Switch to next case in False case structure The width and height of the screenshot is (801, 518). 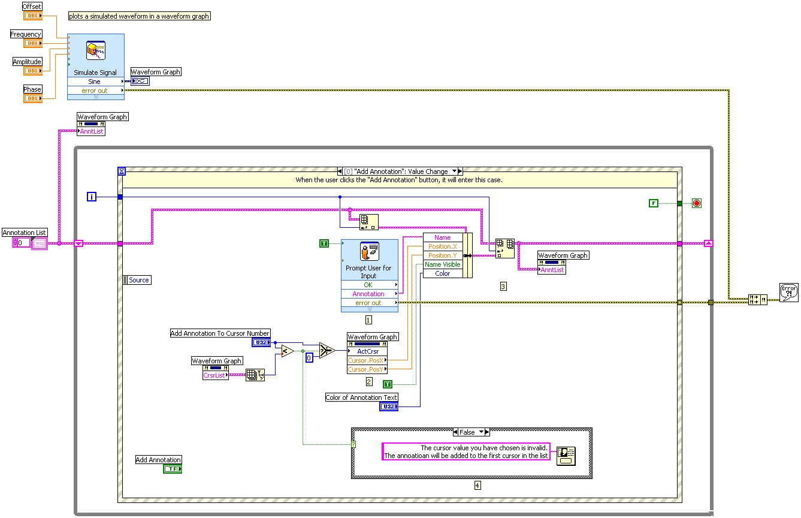[487, 432]
